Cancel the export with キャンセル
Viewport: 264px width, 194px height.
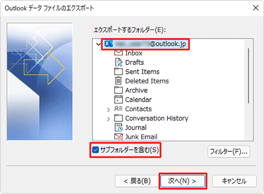coord(234,181)
